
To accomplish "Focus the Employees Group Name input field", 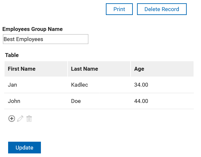I will pyautogui.click(x=45, y=39).
